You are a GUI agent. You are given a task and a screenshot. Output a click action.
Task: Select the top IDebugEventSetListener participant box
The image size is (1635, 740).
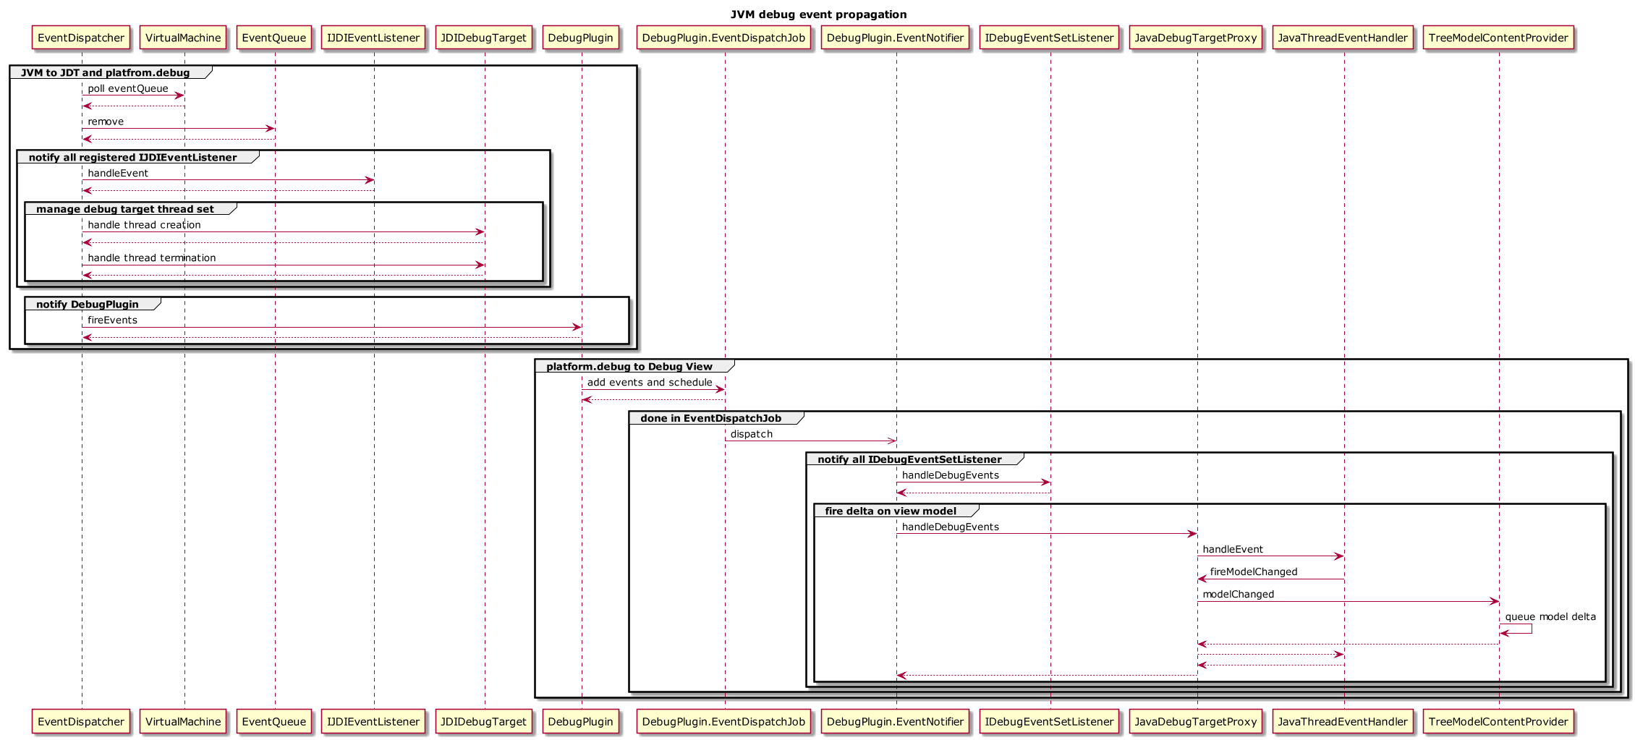[1050, 38]
